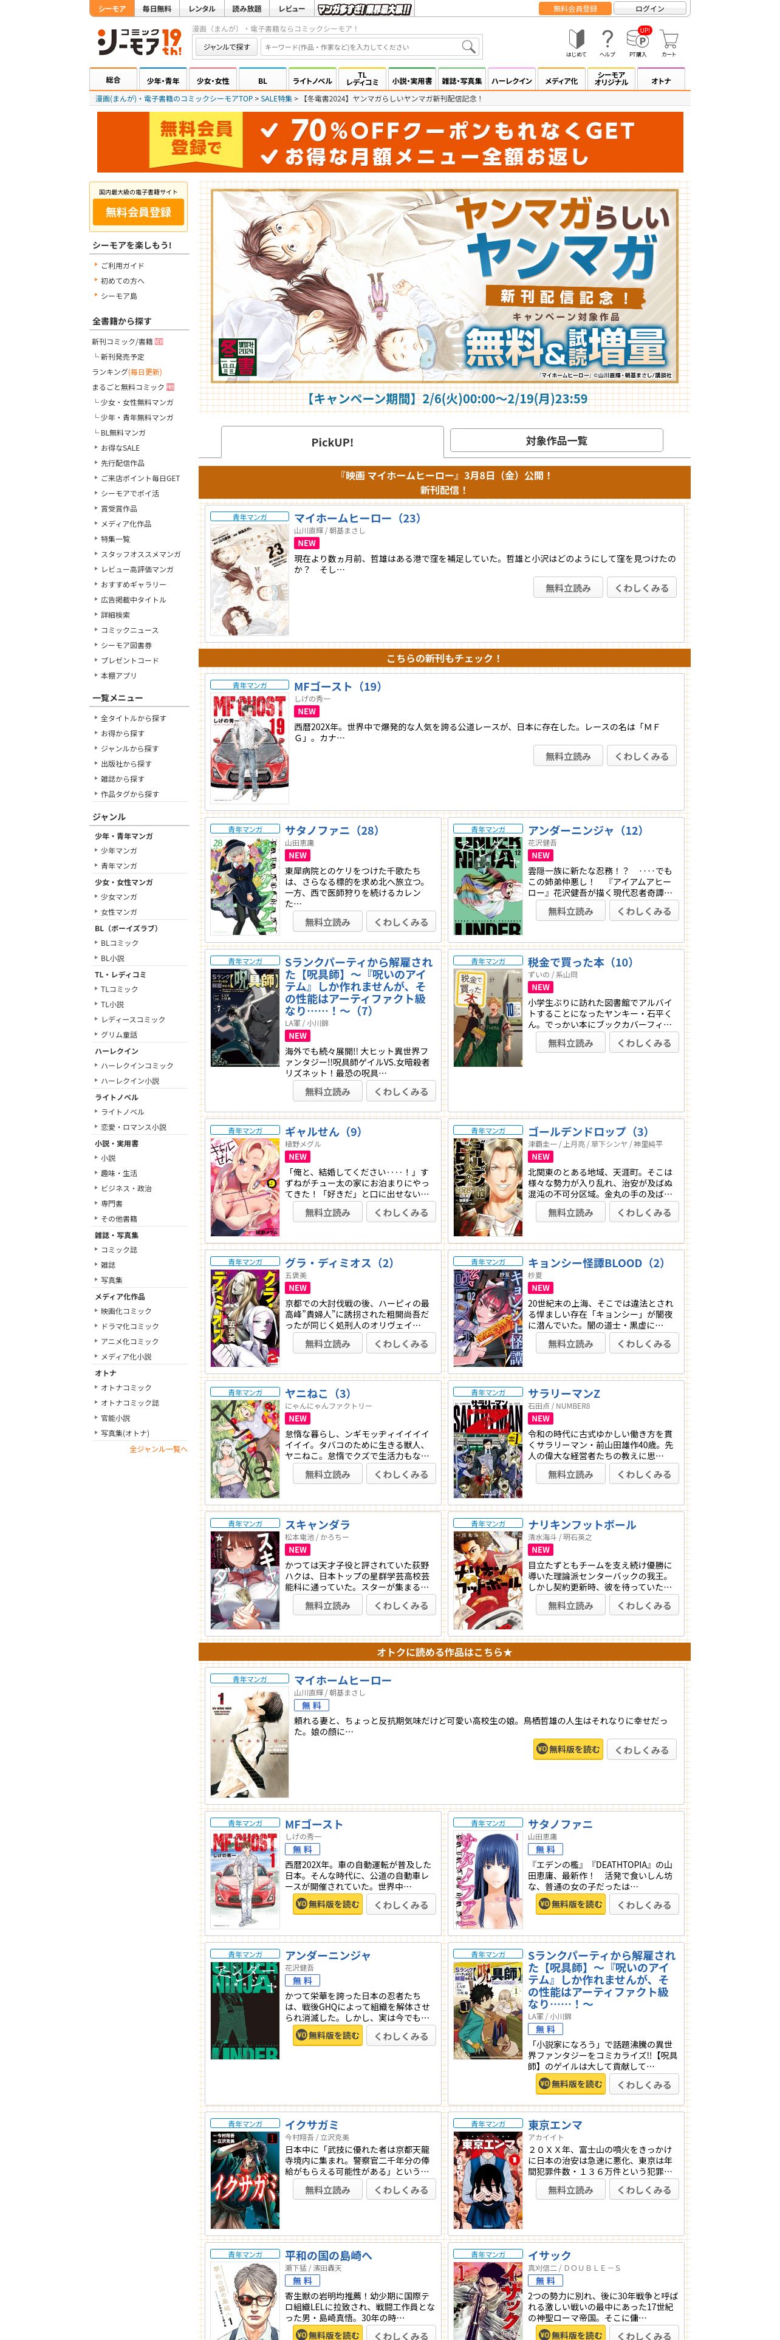780x2340 pixels.
Task: Select the ハーレクイン category tab
Action: [511, 80]
